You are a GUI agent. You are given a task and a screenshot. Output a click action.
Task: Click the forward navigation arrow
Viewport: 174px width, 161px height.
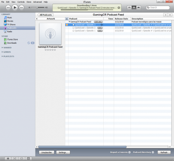point(170,15)
